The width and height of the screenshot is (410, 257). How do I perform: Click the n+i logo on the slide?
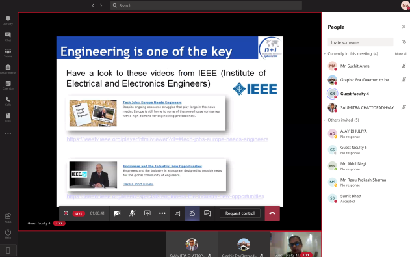tap(270, 48)
